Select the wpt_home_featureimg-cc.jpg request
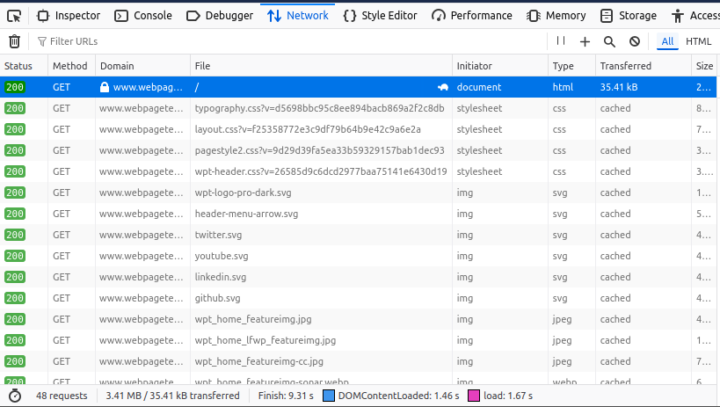720x407 pixels. pyautogui.click(x=358, y=362)
